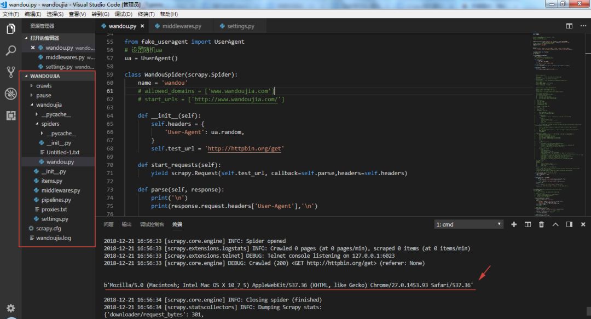Image resolution: width=591 pixels, height=319 pixels.
Task: Open wandou.py in the spiders folder
Action: [x=59, y=162]
